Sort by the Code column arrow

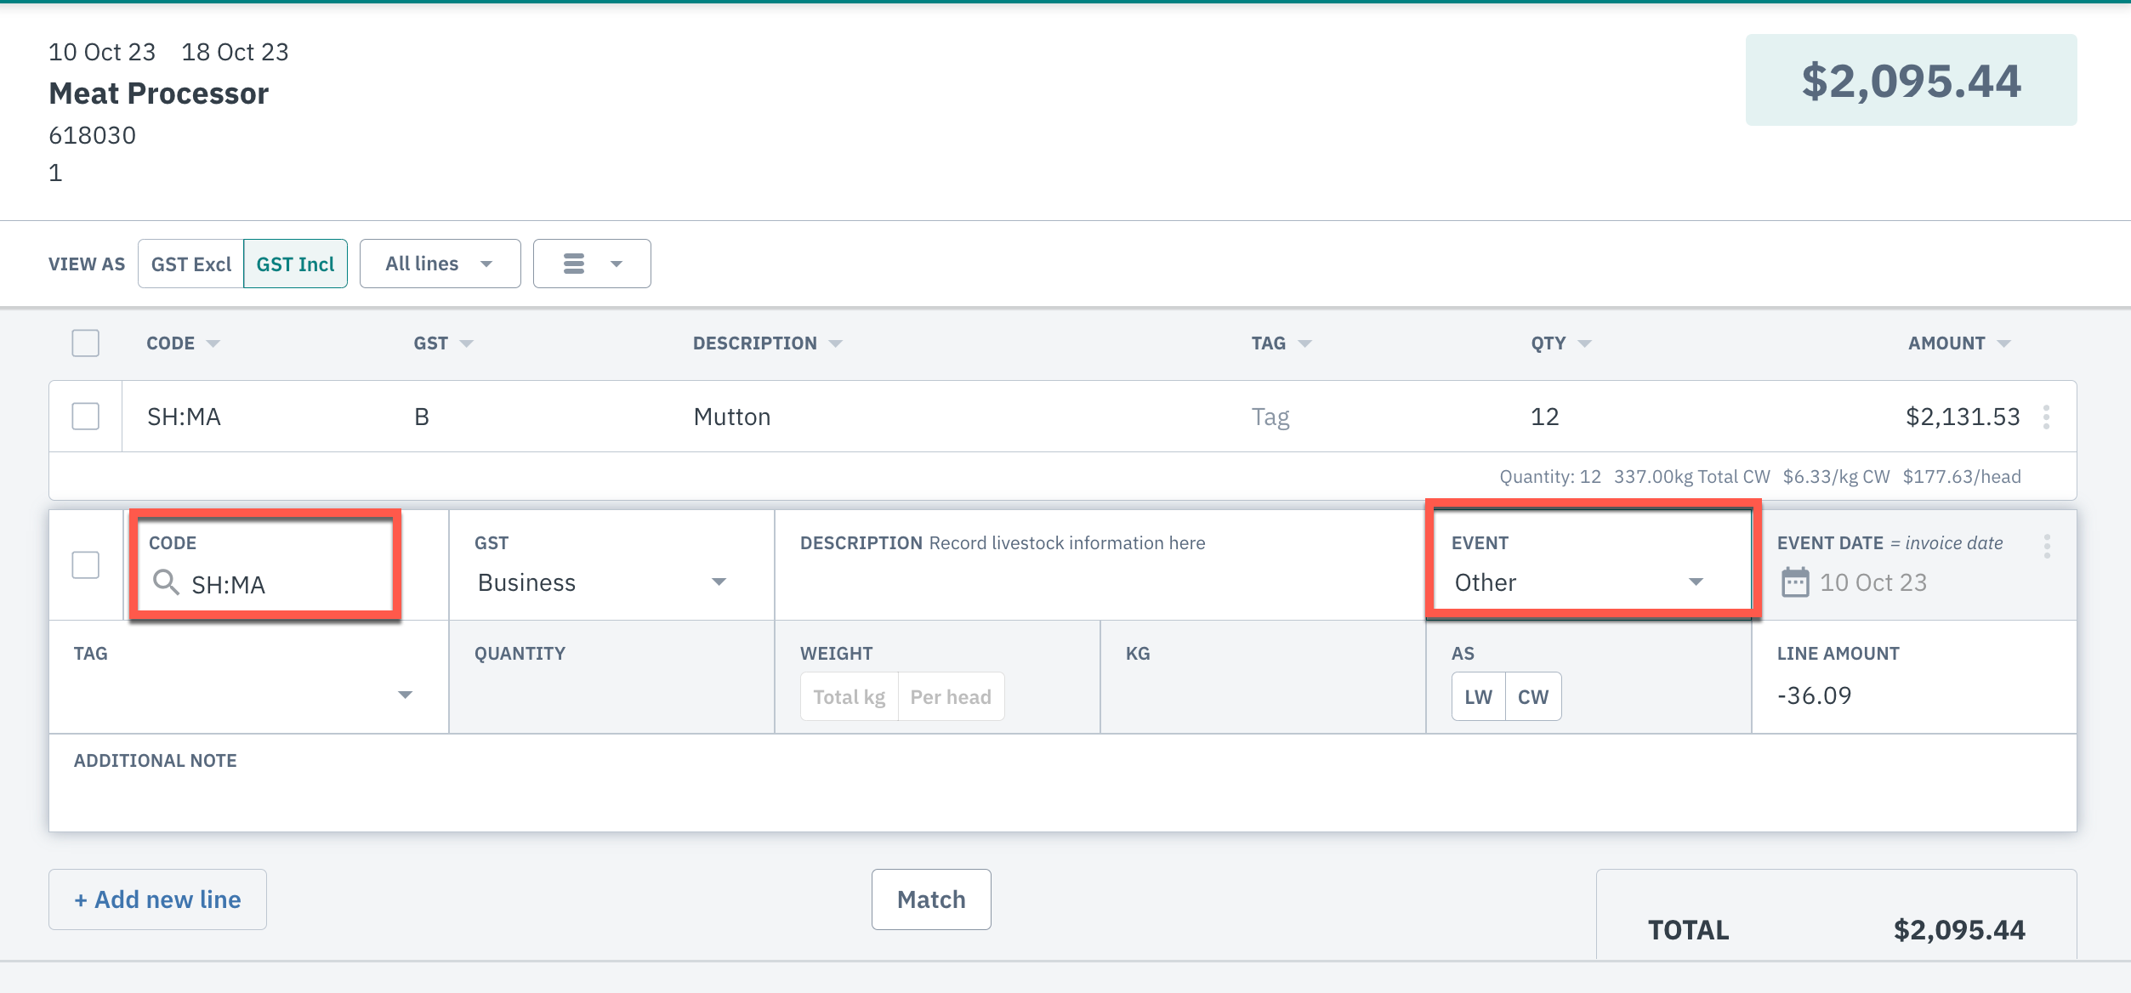[x=213, y=343]
